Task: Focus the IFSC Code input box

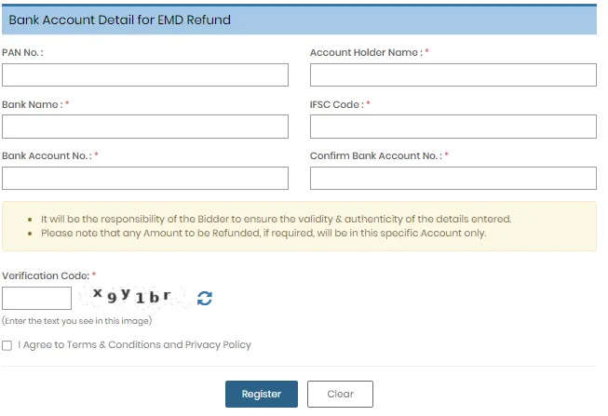Action: (x=453, y=127)
